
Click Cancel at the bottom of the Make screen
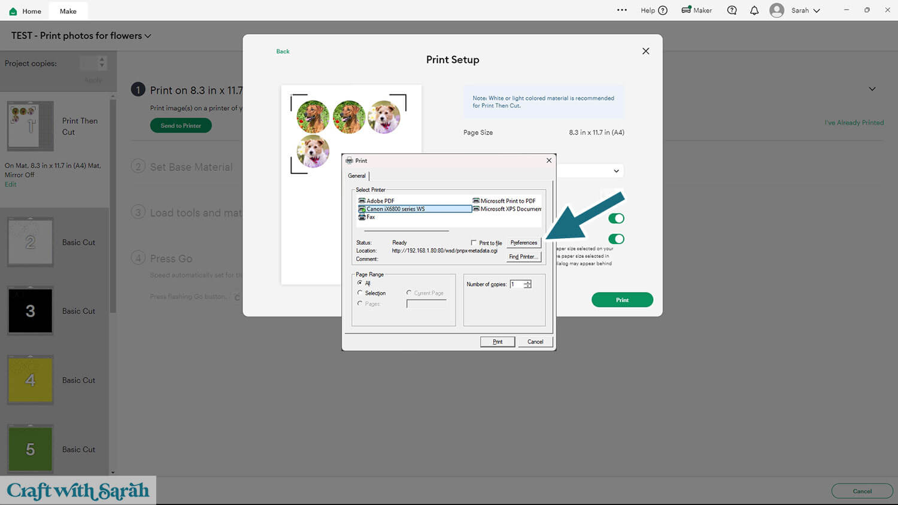862,491
